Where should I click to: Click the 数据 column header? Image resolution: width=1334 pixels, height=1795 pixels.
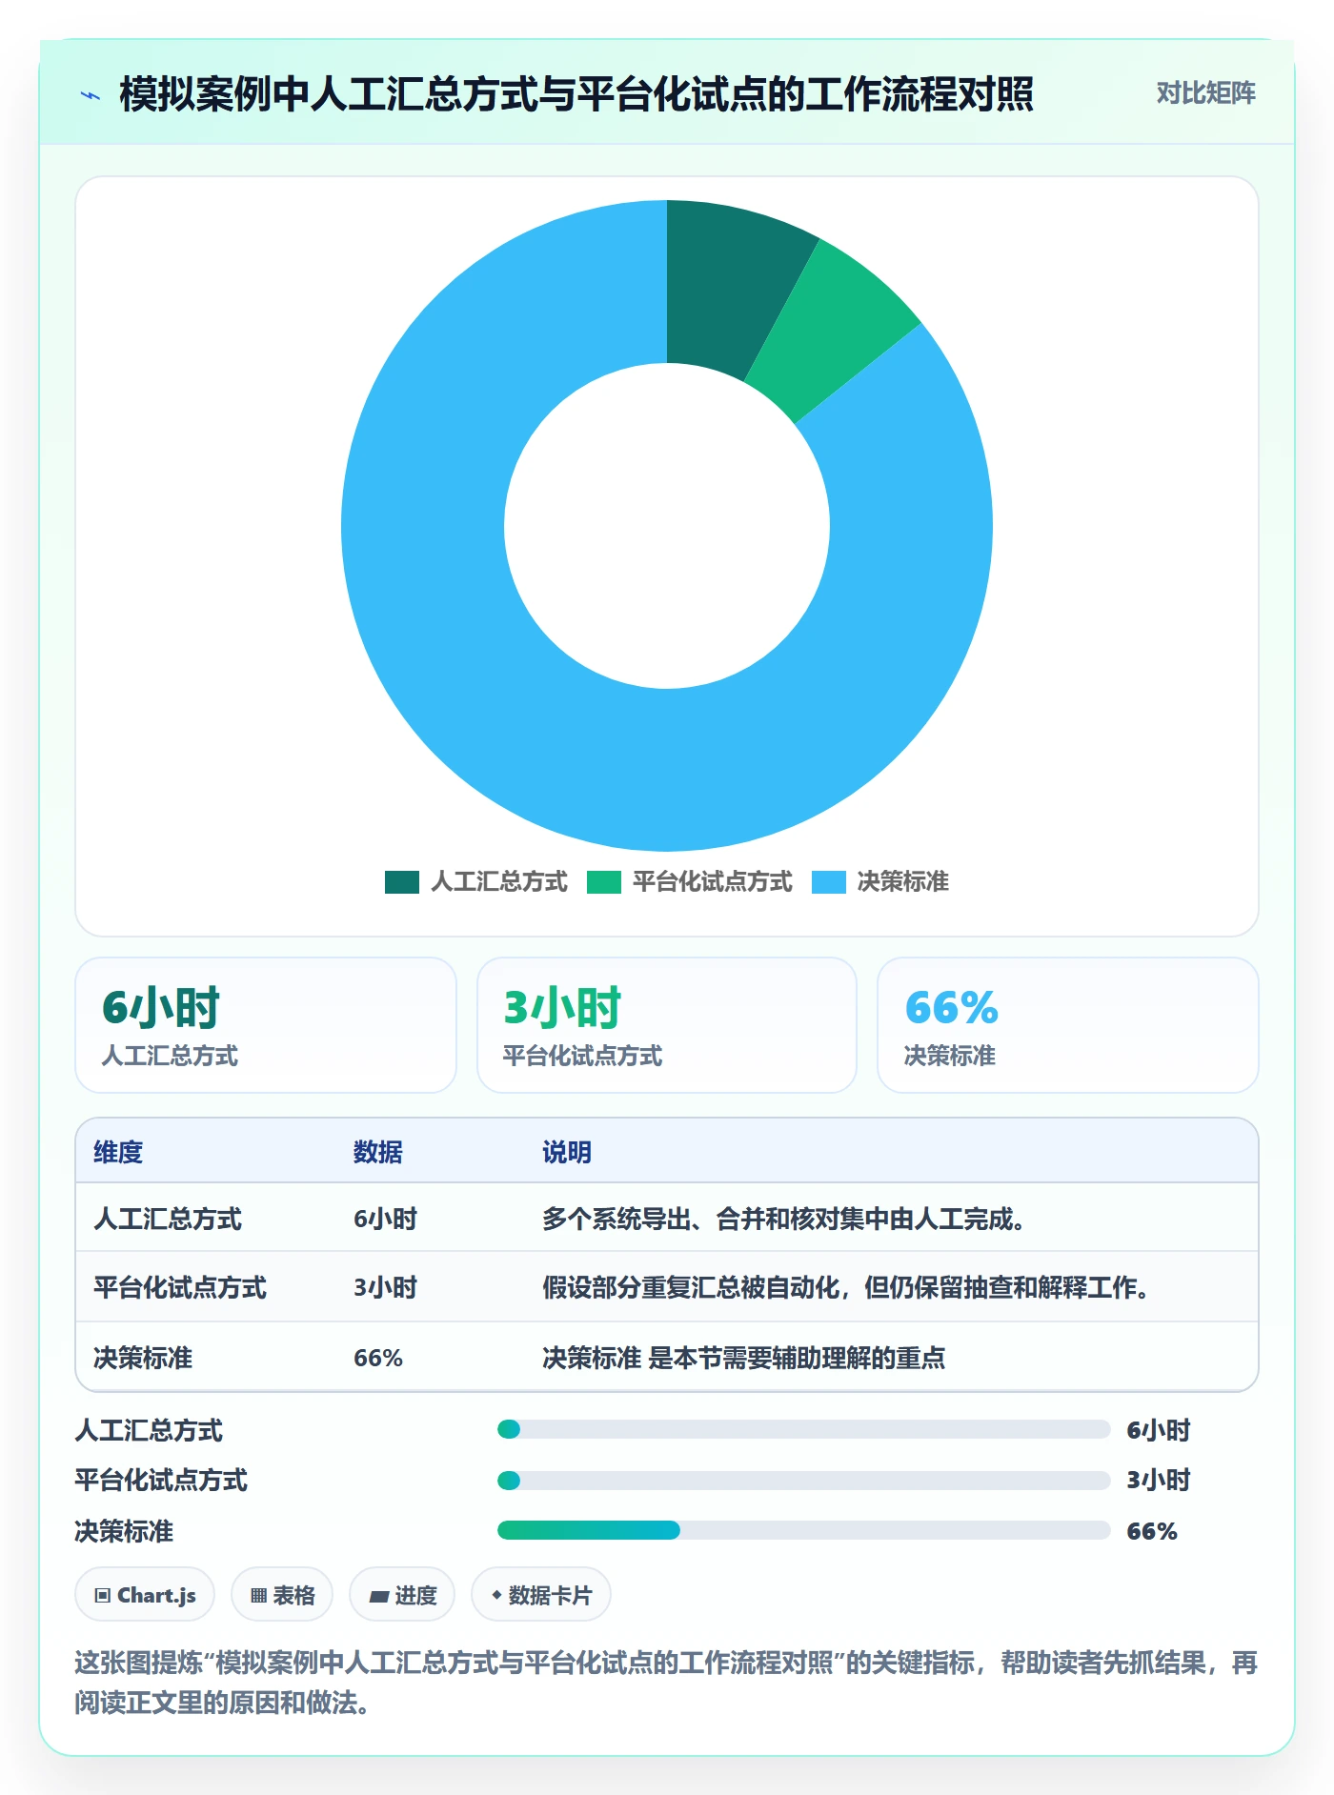pos(377,1152)
